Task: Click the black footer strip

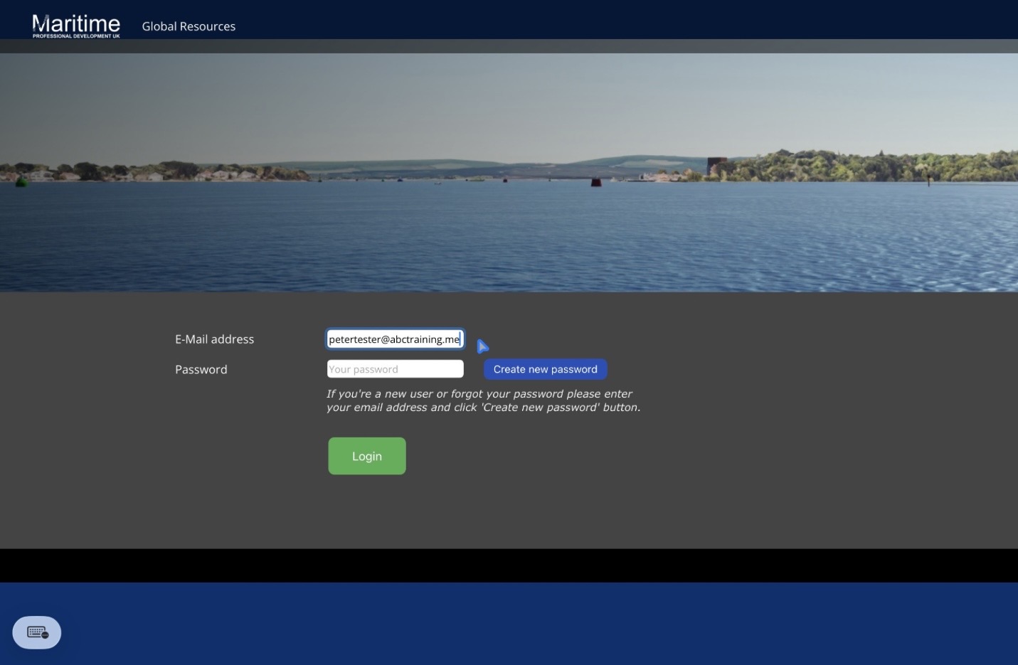Action: [509, 565]
